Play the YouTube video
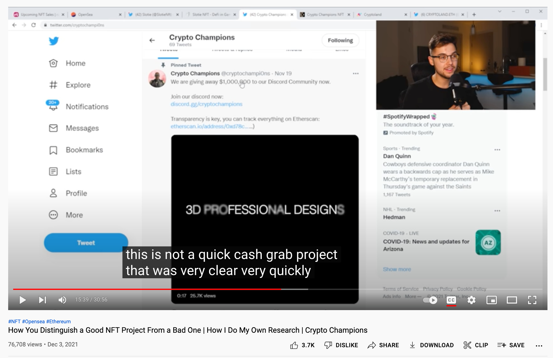Screen dimensions: 553x358 click(23, 300)
